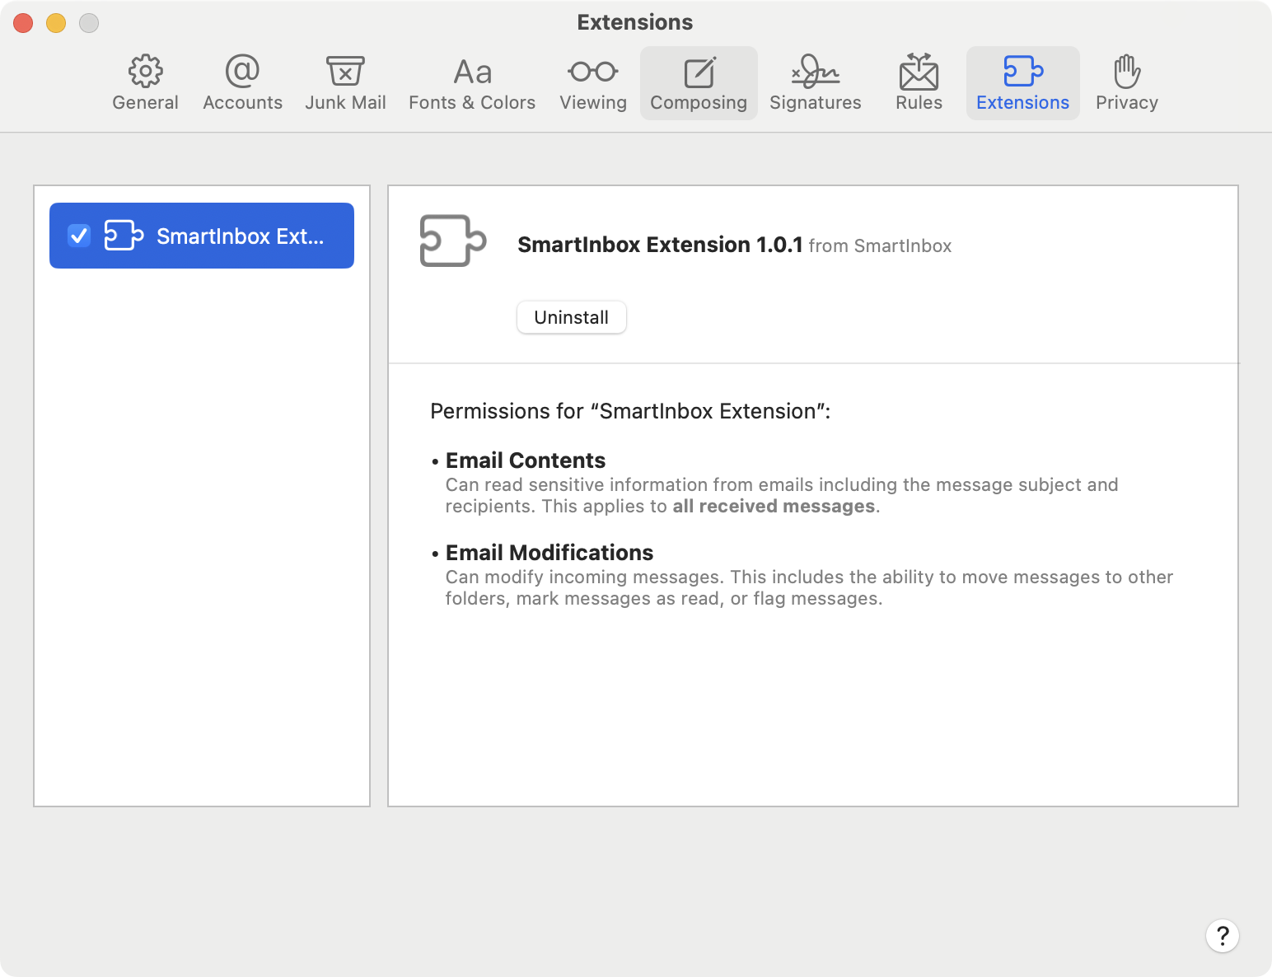
Task: Click the sidebar SmartInbox puzzle piece icon
Action: 124,236
